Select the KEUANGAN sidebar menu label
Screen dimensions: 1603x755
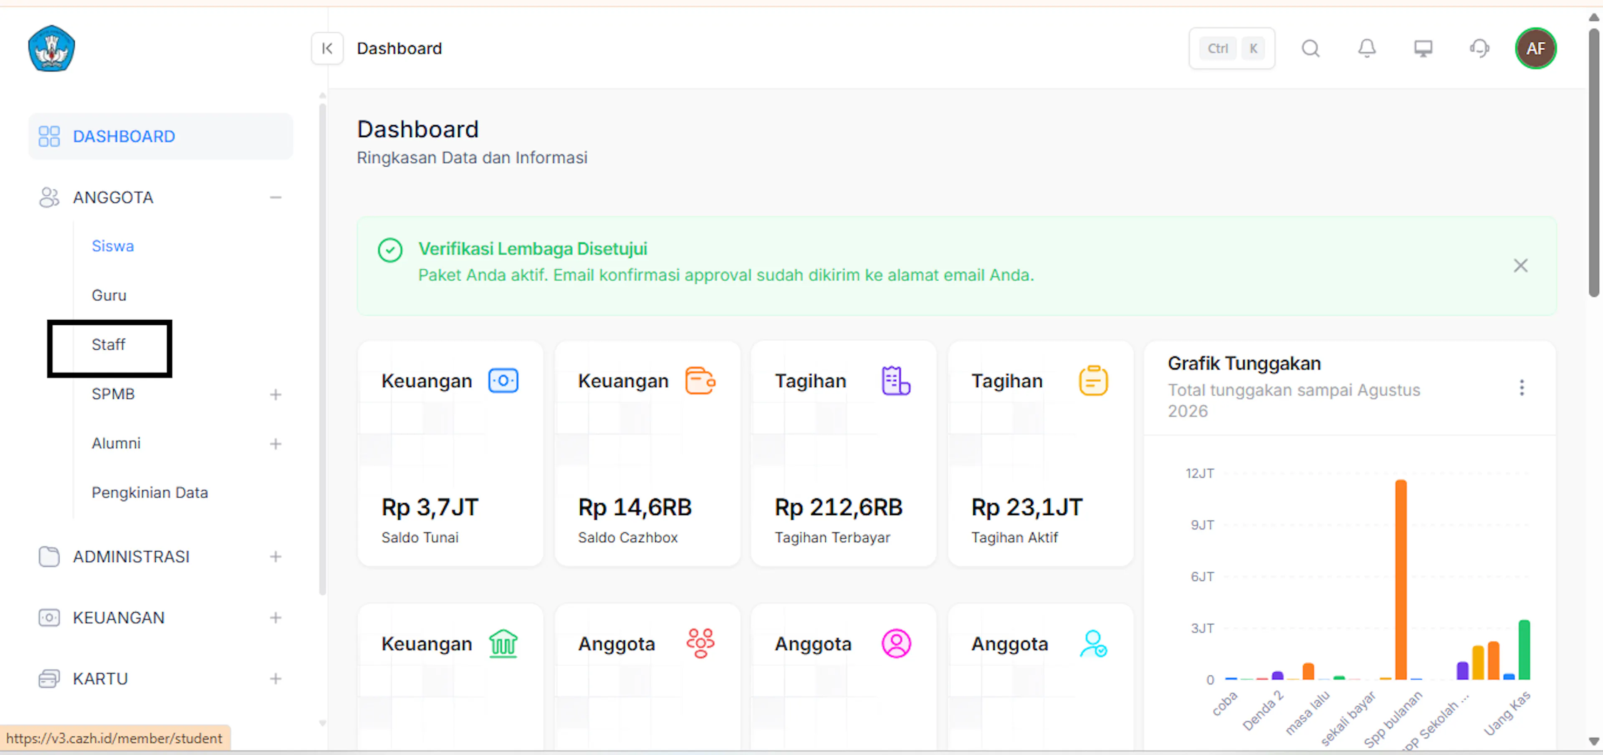click(119, 618)
